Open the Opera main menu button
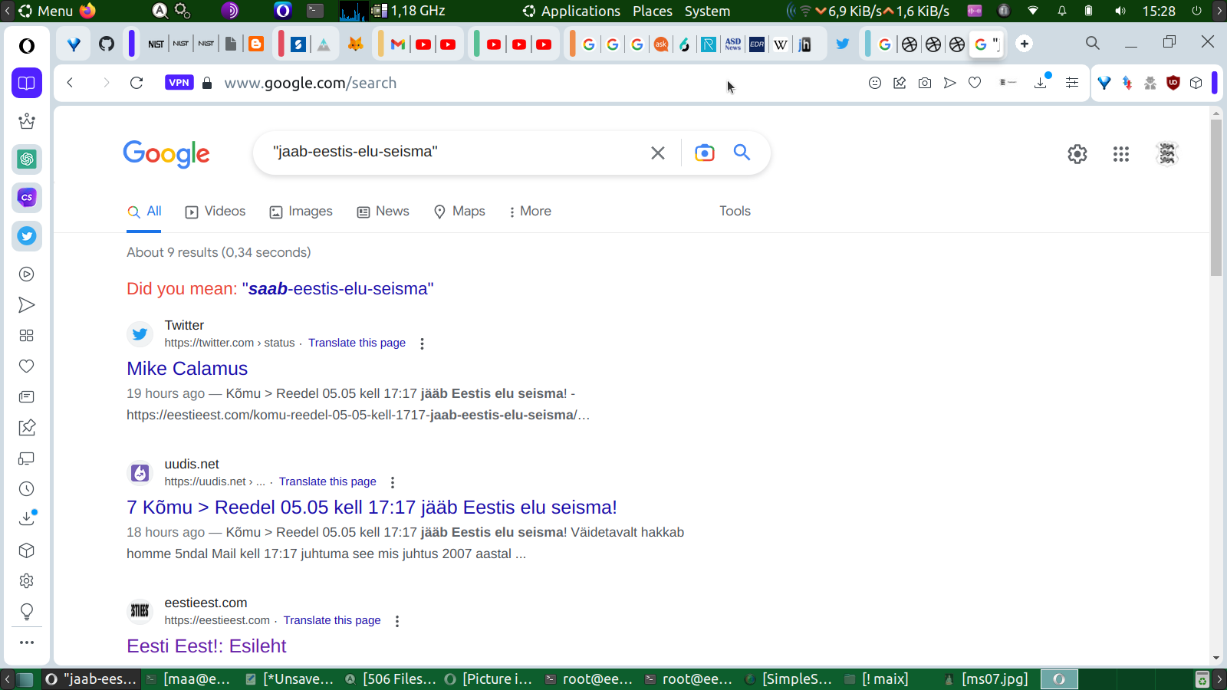This screenshot has height=690, width=1227. point(27,45)
